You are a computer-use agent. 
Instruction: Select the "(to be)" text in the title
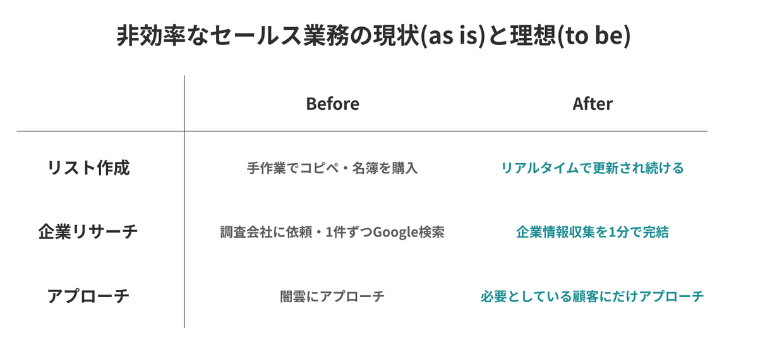[x=593, y=37]
